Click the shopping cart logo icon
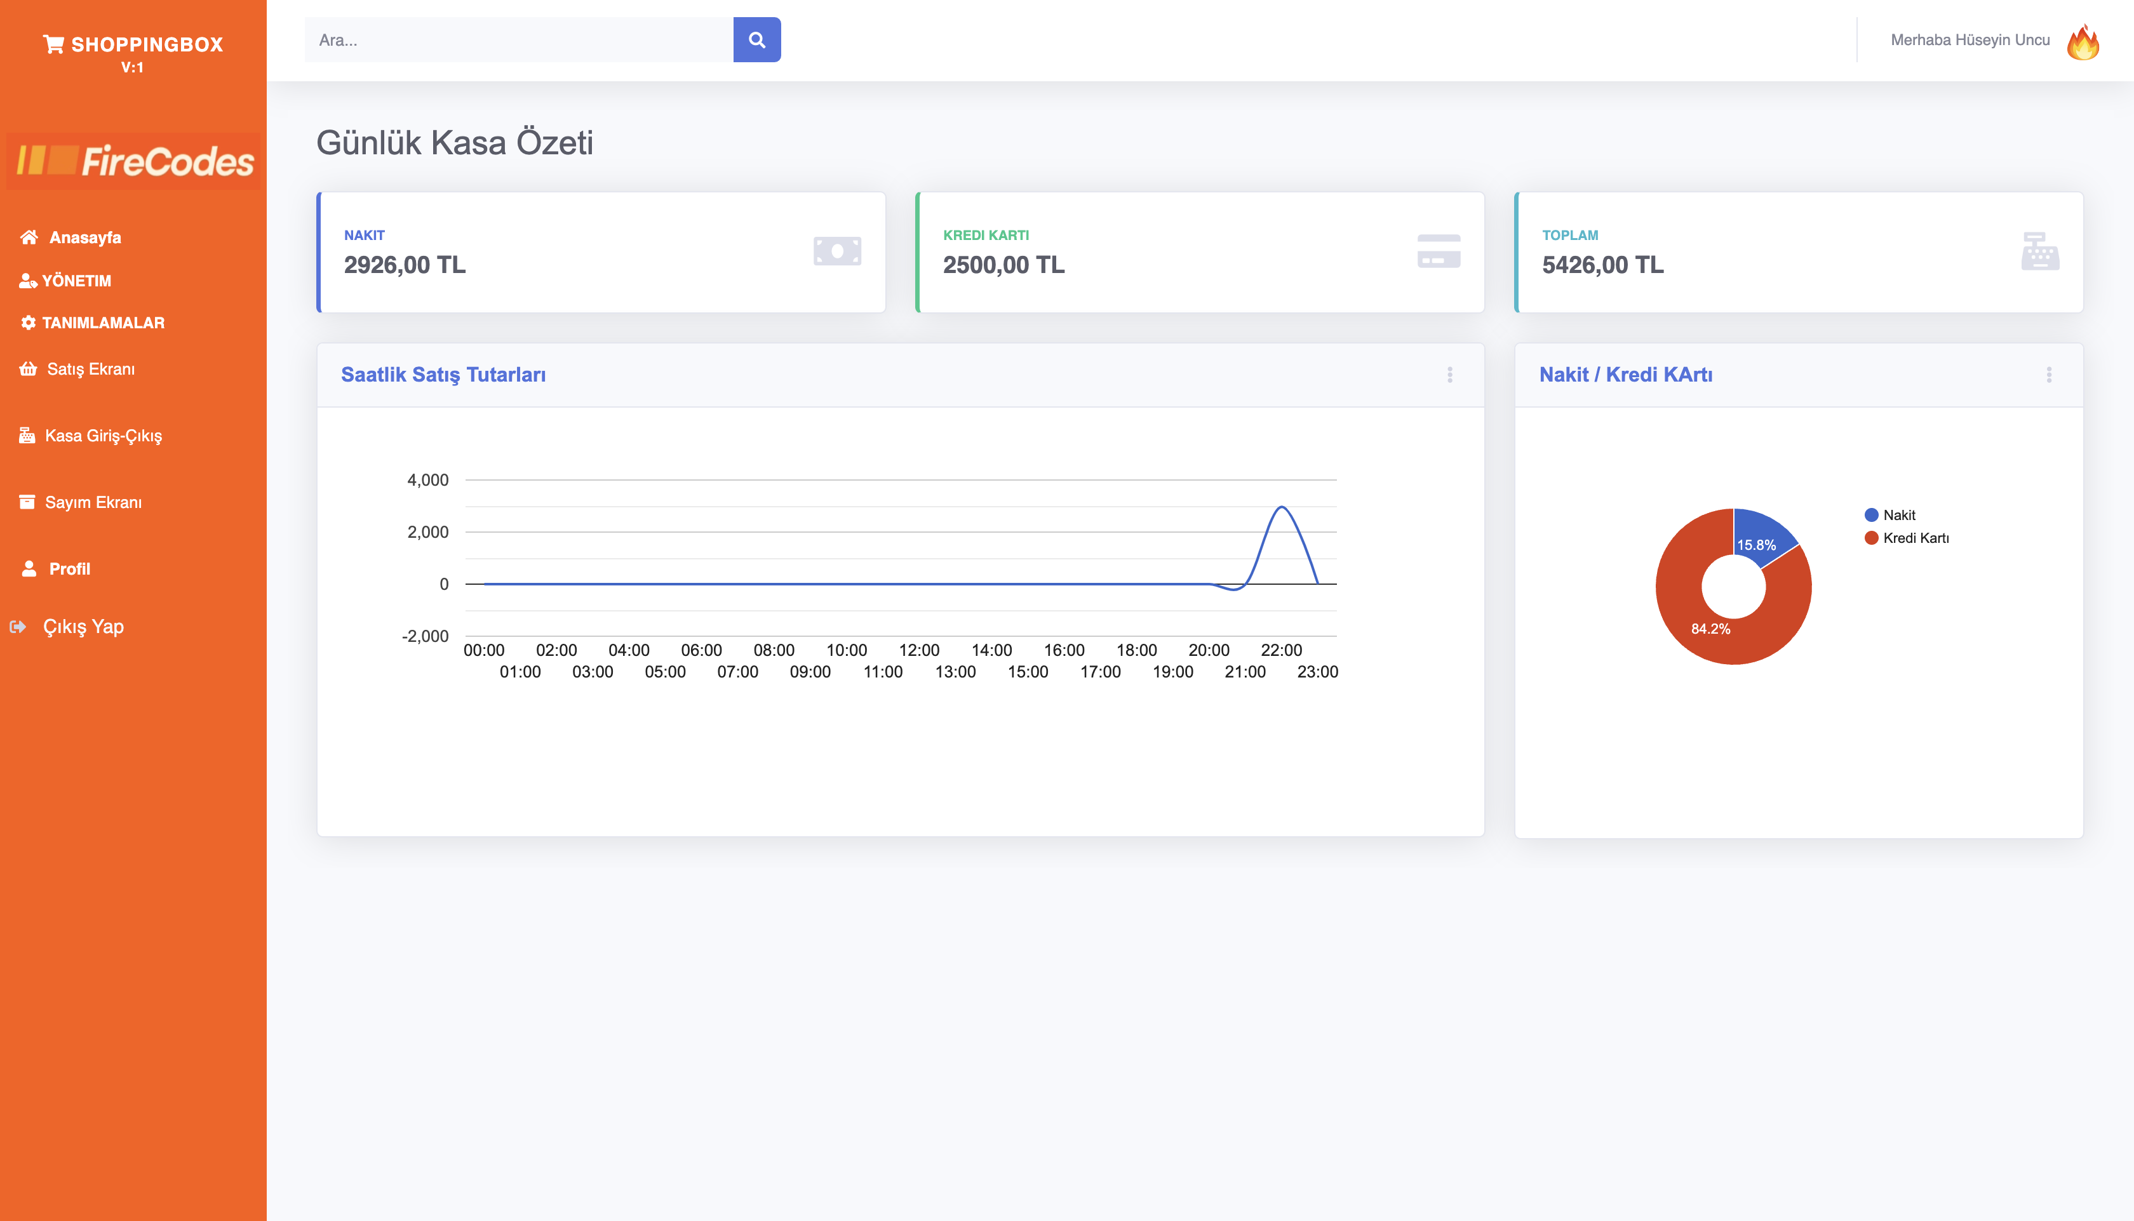Image resolution: width=2134 pixels, height=1221 pixels. pos(54,44)
